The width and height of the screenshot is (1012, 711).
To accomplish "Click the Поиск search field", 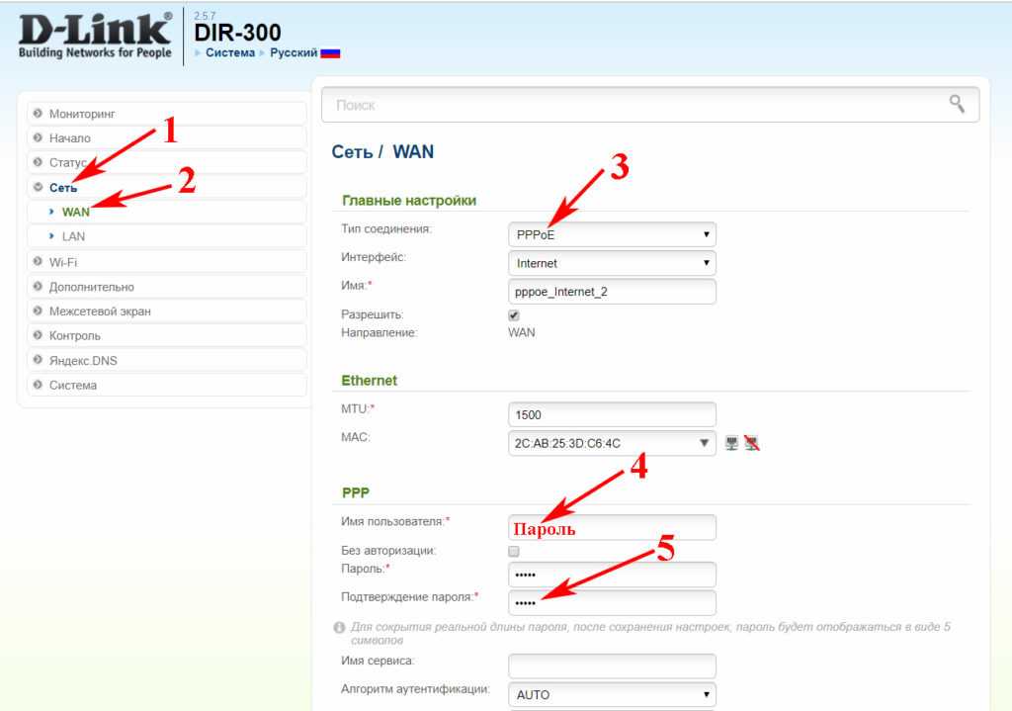I will coord(632,104).
